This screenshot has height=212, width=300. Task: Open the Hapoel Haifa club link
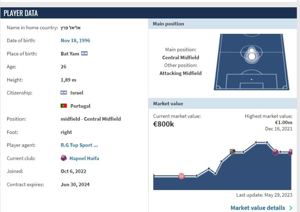tap(84, 159)
